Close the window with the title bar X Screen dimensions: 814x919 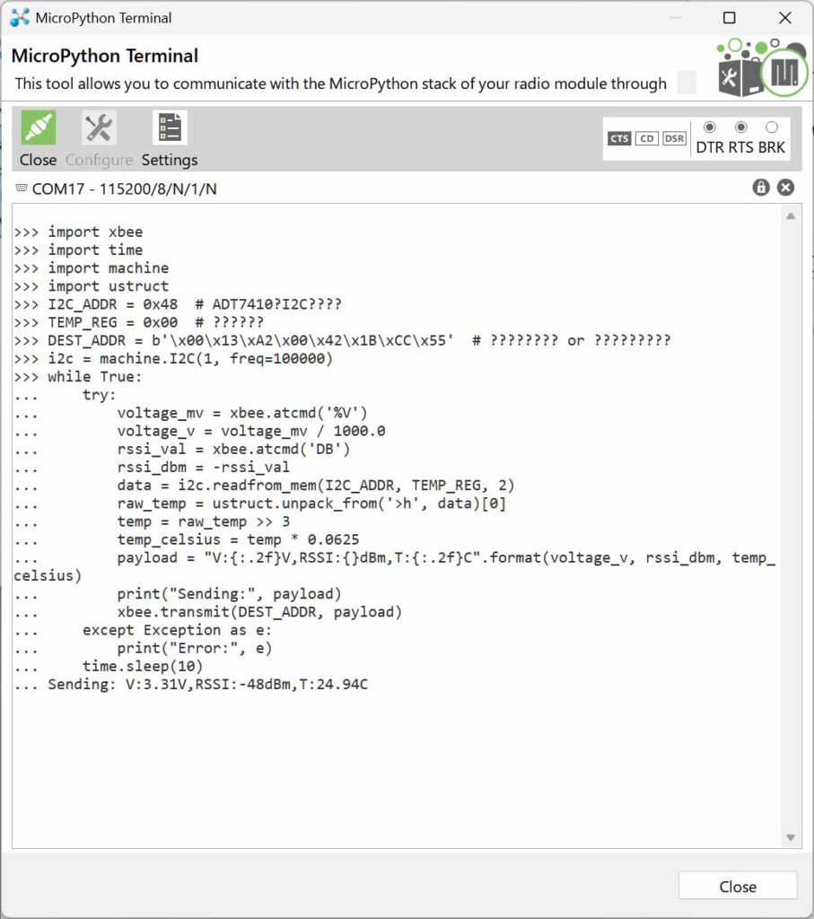coord(785,18)
